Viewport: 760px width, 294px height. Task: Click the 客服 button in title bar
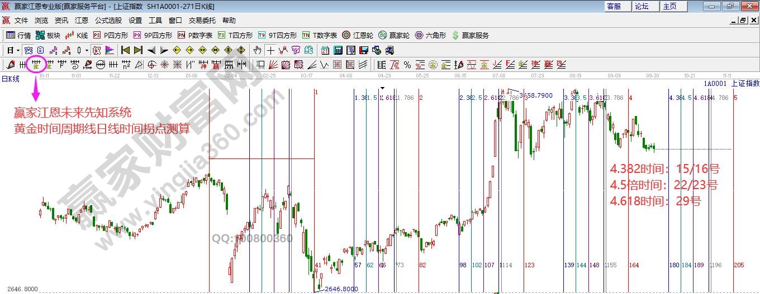coord(614,6)
